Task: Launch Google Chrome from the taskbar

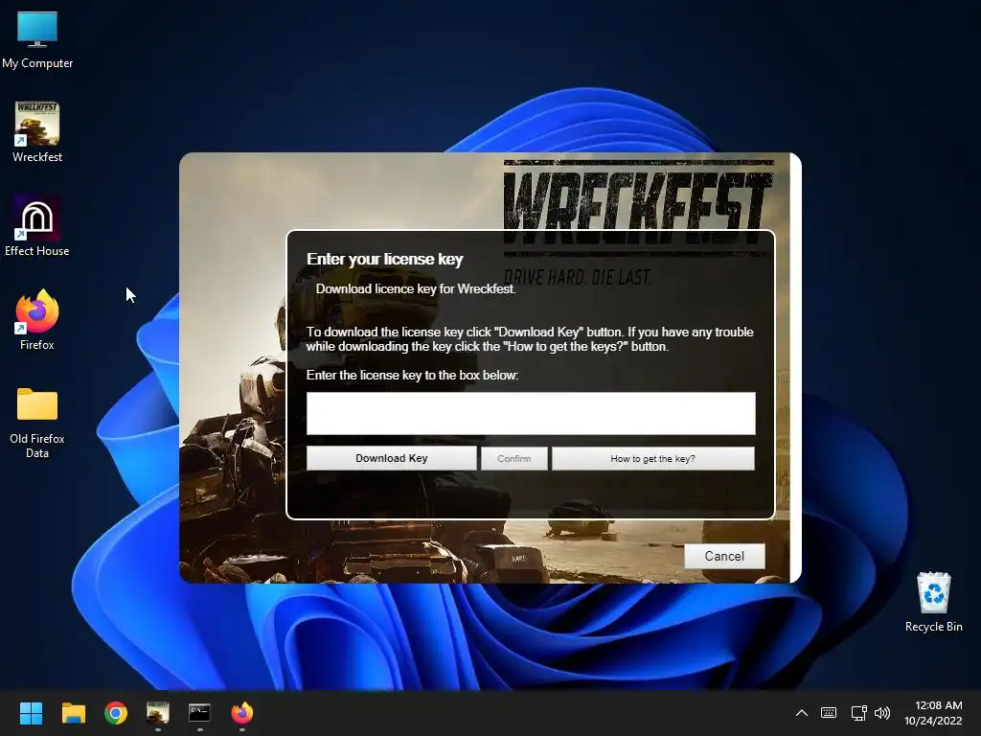Action: click(116, 713)
